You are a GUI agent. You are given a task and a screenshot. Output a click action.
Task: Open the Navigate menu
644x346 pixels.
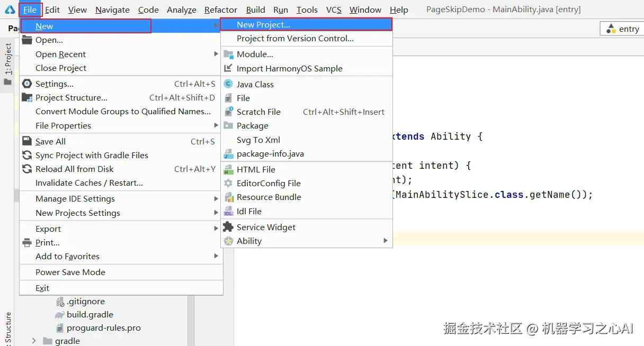click(x=112, y=10)
